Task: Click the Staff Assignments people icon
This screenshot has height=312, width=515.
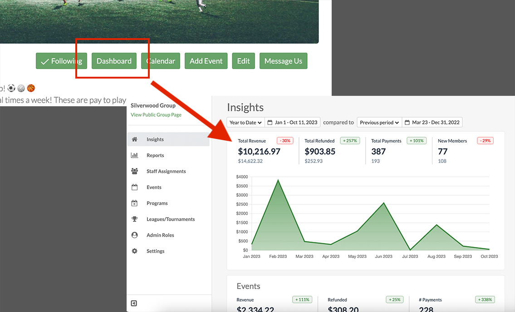Action: pyautogui.click(x=134, y=171)
